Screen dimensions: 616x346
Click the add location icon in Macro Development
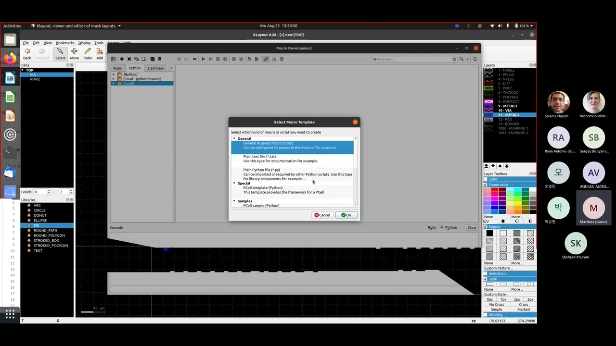(x=113, y=59)
